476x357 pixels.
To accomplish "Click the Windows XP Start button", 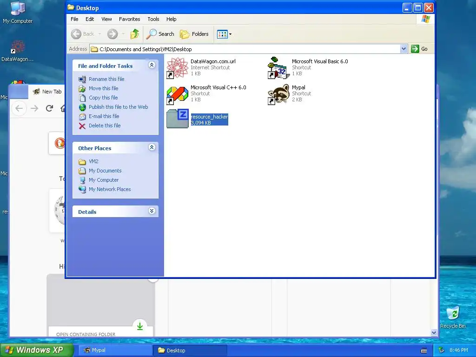I will click(x=36, y=350).
